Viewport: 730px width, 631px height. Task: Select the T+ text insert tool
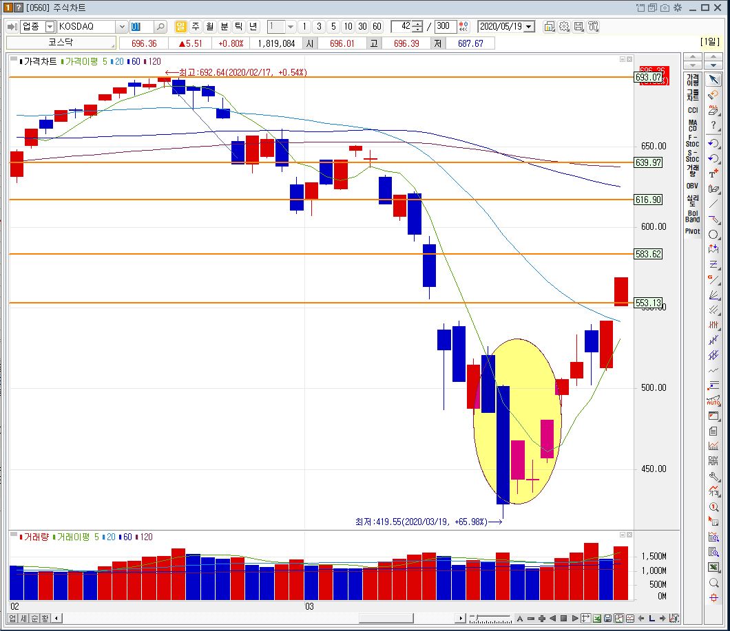713,173
